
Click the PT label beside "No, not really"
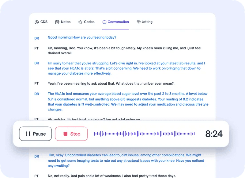coord(36,176)
